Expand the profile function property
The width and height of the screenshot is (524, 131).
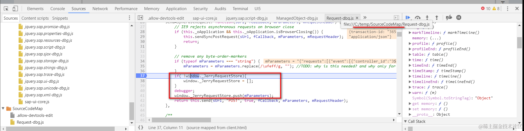tap(410, 43)
